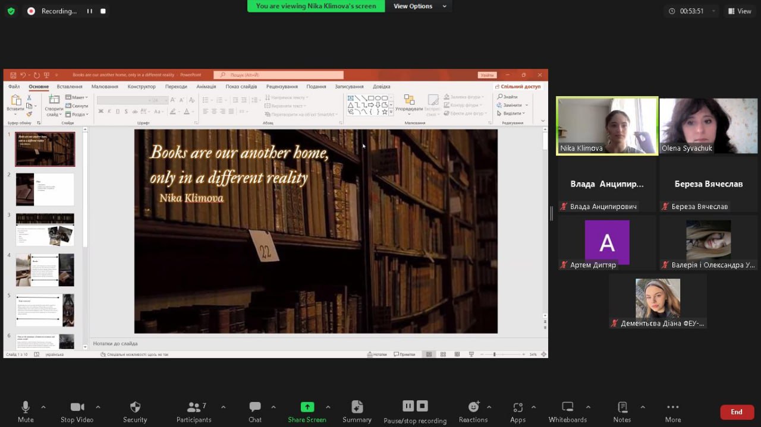Expand the arrow next to Participants
The height and width of the screenshot is (427, 761).
pos(223,407)
